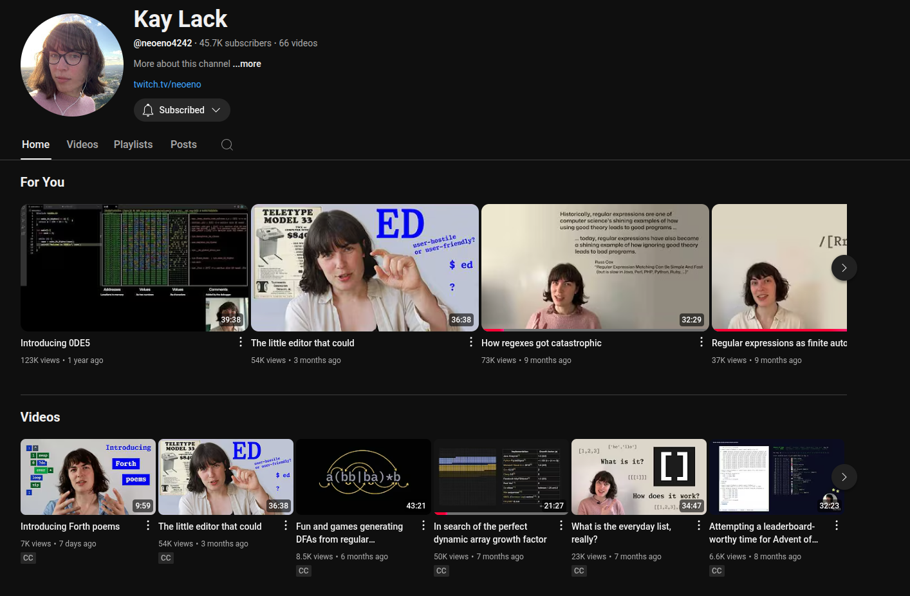
Task: Click CC badge under Fun and games video
Action: click(304, 571)
